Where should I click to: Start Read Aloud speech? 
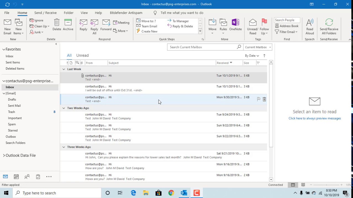click(x=310, y=27)
